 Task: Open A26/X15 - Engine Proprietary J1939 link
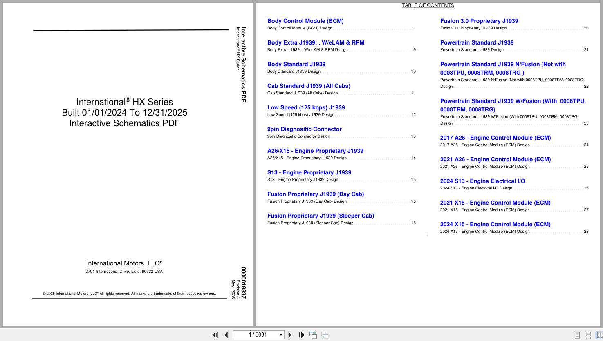(x=315, y=151)
